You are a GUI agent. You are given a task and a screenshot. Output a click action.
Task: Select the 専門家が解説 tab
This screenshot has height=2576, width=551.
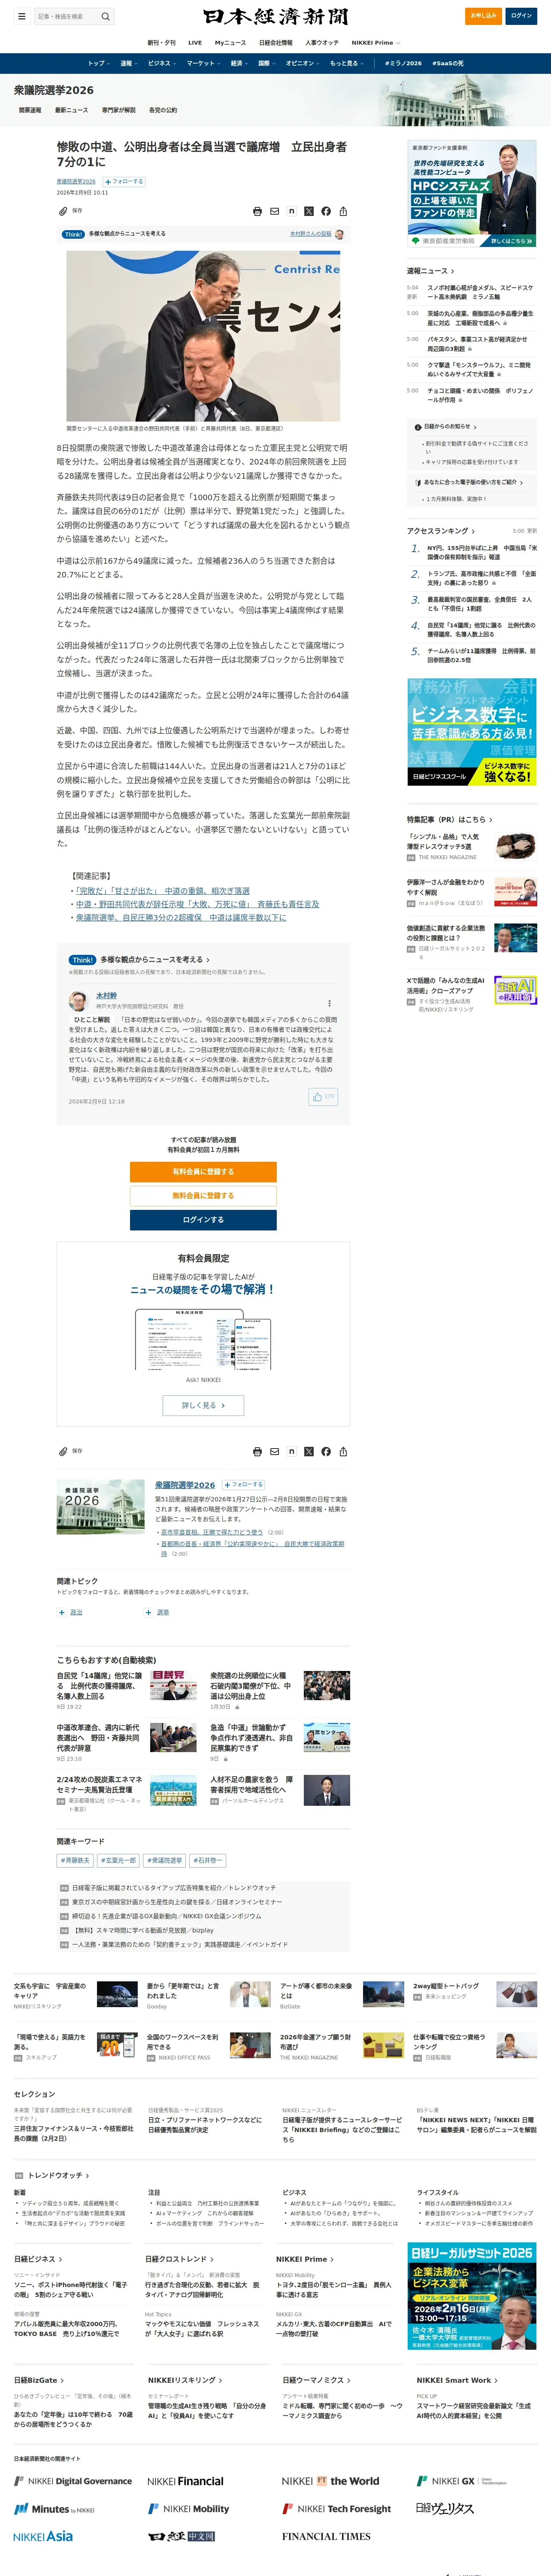tap(119, 110)
